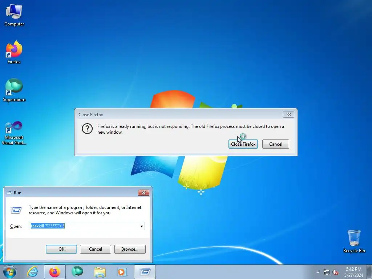Cancel the Close Firefox dialog
The image size is (372, 279).
276,144
